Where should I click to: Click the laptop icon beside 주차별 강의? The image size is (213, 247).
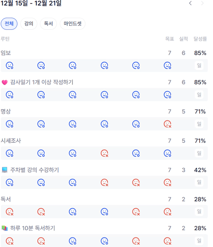click(x=5, y=170)
